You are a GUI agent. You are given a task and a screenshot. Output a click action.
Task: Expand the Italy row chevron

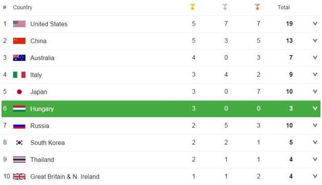pyautogui.click(x=315, y=74)
